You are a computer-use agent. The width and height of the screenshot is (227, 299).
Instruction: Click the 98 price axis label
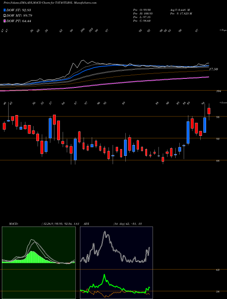pyautogui.click(x=217, y=117)
